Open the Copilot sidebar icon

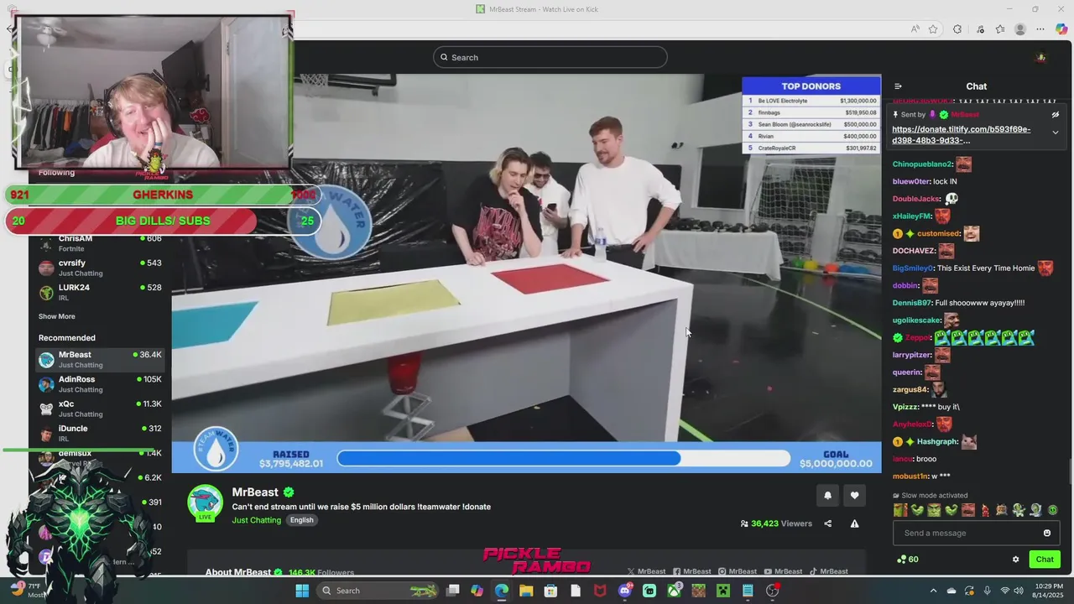[x=1061, y=29]
